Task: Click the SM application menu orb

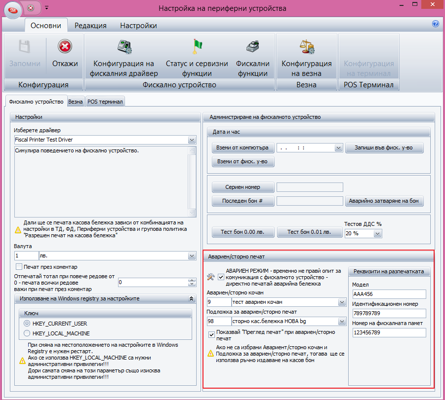Action: point(13,10)
